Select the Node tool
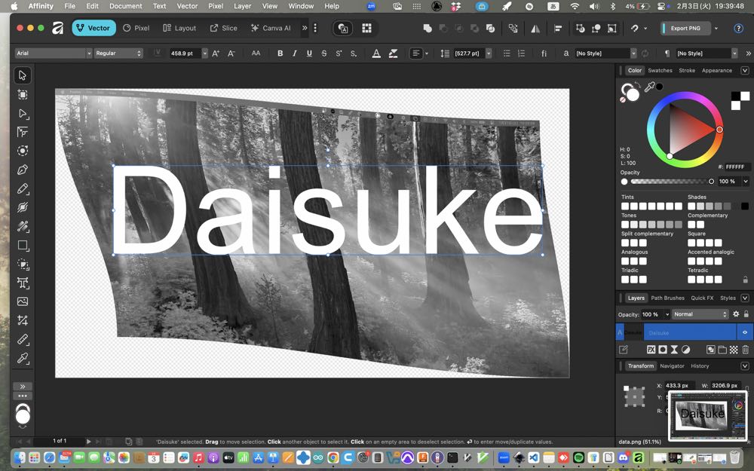This screenshot has width=754, height=471. point(22,114)
